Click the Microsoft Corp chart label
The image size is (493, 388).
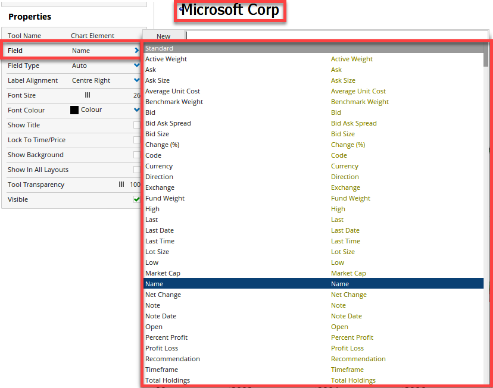(x=230, y=10)
